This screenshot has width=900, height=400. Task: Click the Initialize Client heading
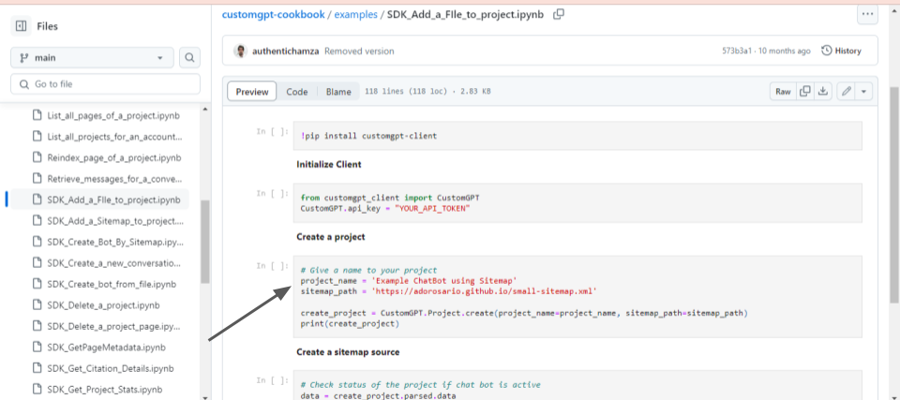(329, 164)
